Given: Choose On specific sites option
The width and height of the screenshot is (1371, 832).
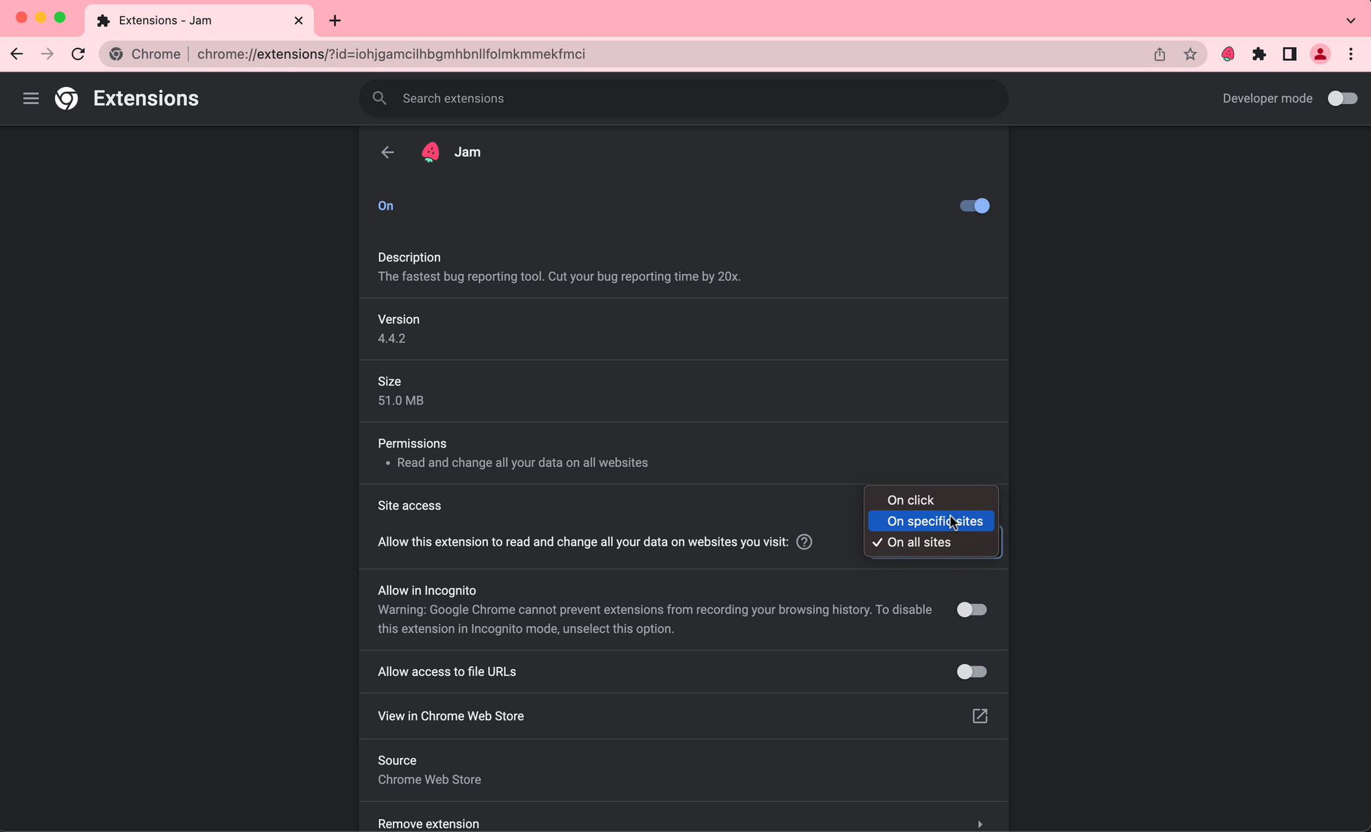Looking at the screenshot, I should (x=934, y=522).
